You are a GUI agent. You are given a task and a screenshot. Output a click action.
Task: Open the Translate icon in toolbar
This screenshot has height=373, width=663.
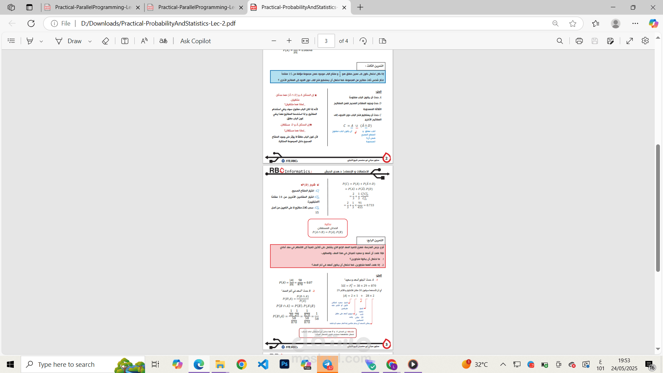[x=163, y=41]
